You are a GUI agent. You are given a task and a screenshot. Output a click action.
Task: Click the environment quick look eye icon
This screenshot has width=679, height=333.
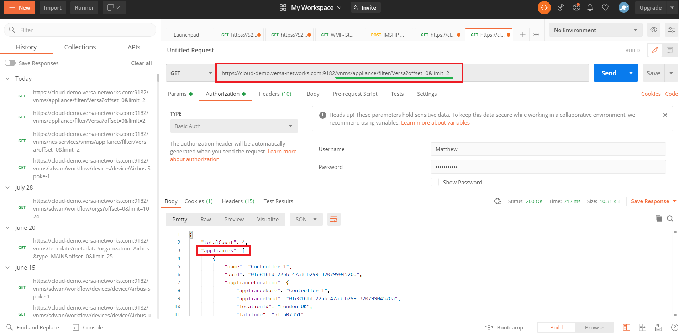654,30
